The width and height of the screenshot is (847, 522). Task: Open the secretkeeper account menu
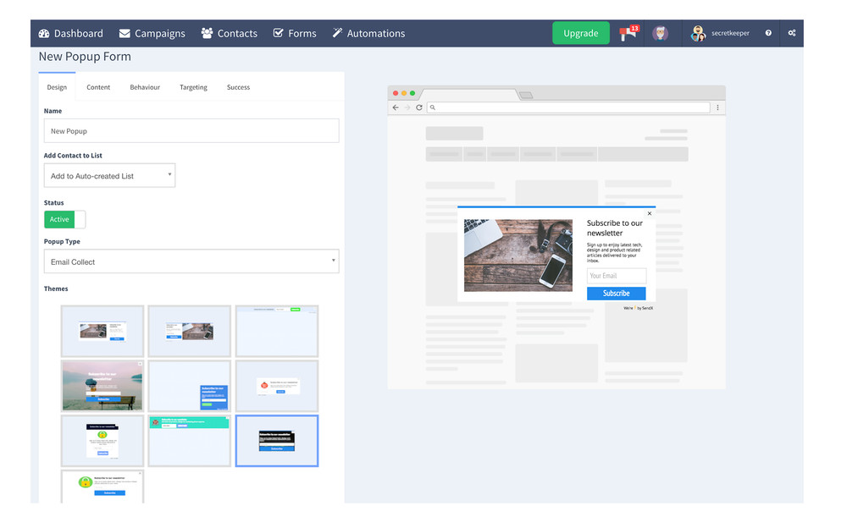coord(720,33)
